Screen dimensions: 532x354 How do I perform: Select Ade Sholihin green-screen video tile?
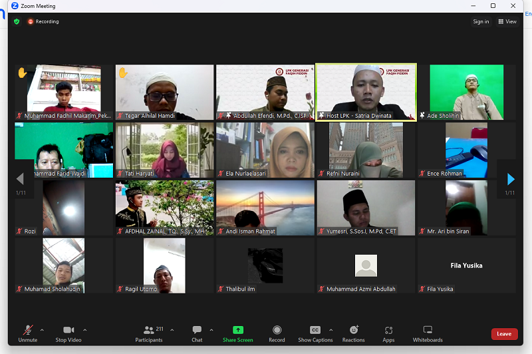(x=467, y=92)
